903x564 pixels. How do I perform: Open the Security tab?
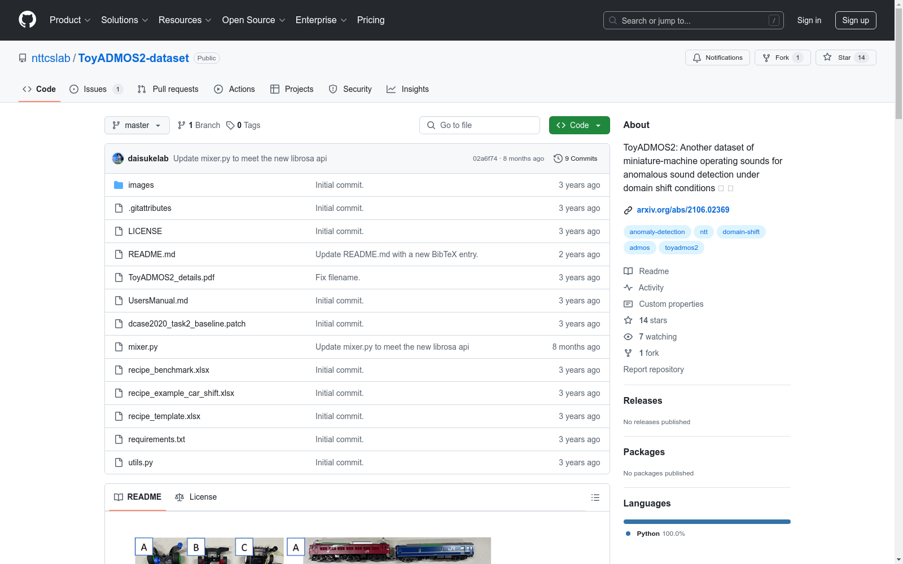[x=350, y=89]
